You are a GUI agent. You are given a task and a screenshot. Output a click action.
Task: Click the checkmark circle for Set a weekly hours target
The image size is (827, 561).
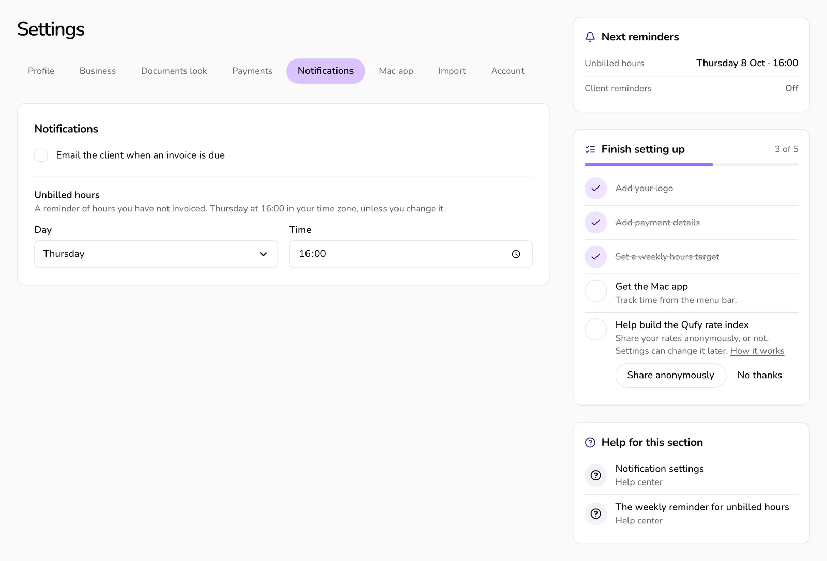[595, 257]
